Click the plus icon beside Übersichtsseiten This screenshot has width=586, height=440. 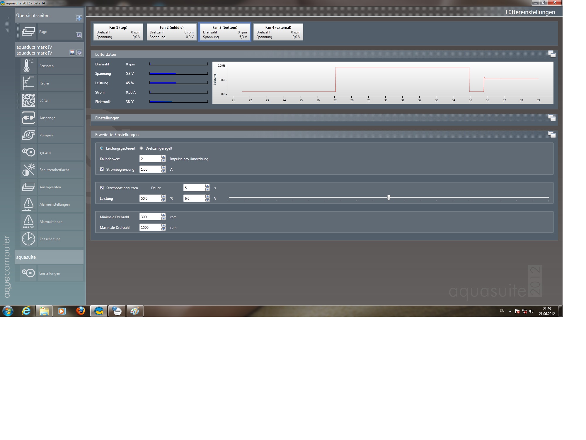point(79,18)
